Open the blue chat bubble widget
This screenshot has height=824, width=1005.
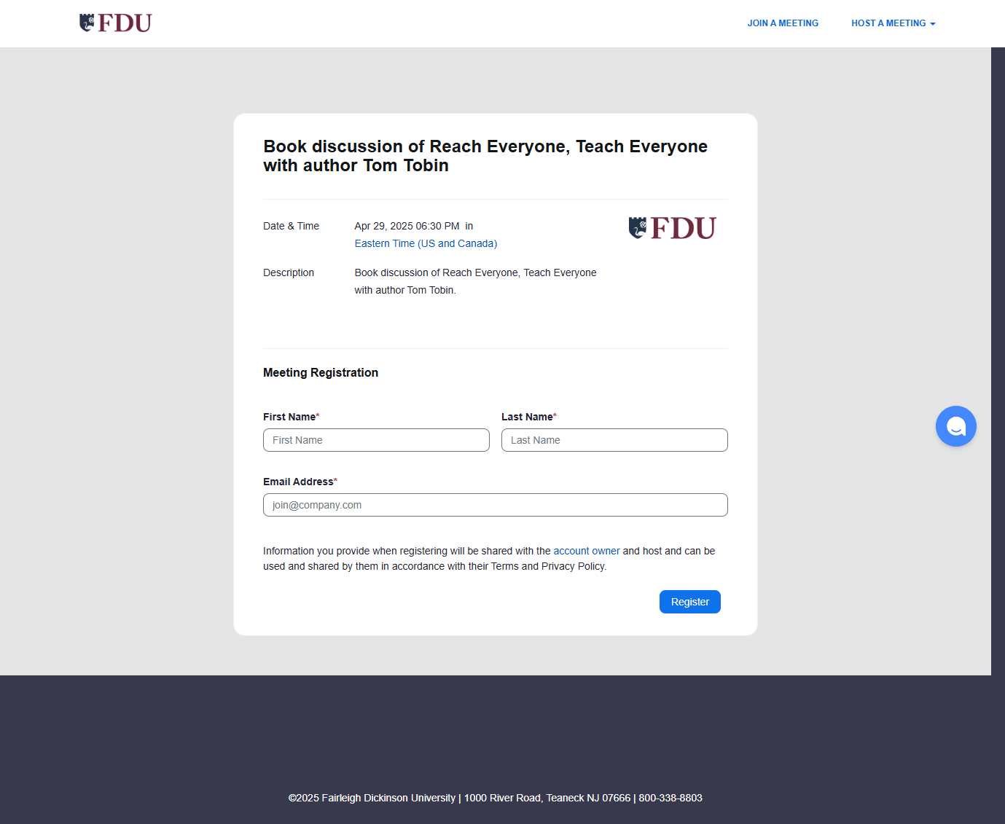(955, 426)
